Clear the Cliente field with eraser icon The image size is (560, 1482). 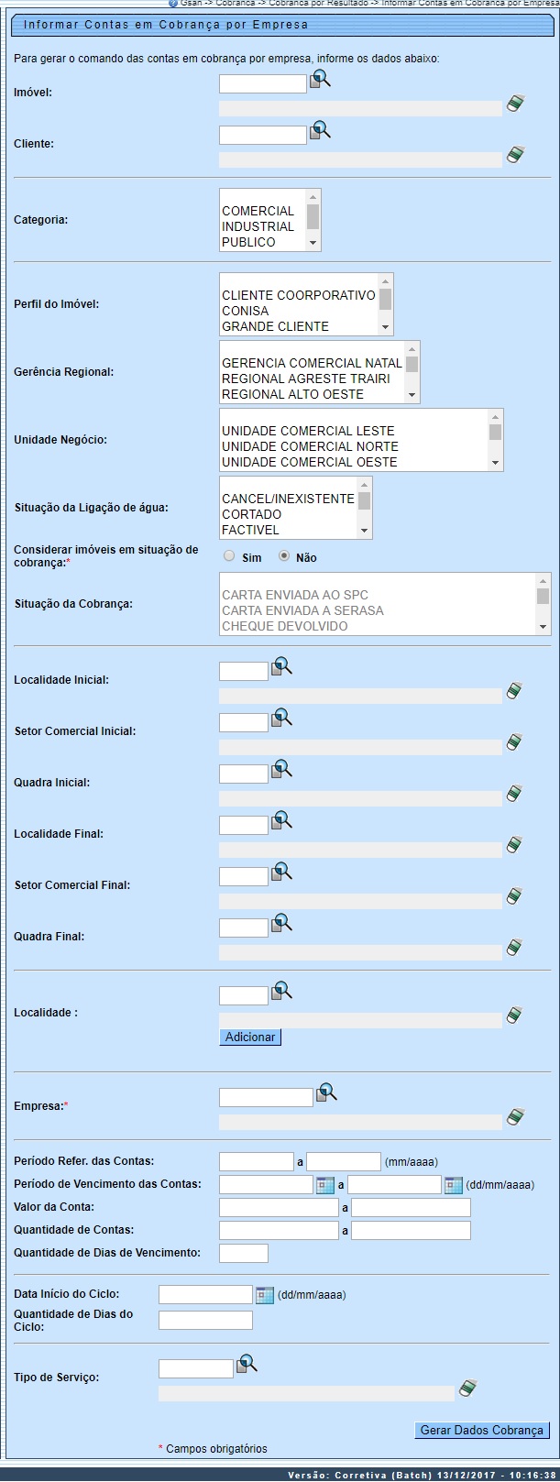(x=515, y=154)
